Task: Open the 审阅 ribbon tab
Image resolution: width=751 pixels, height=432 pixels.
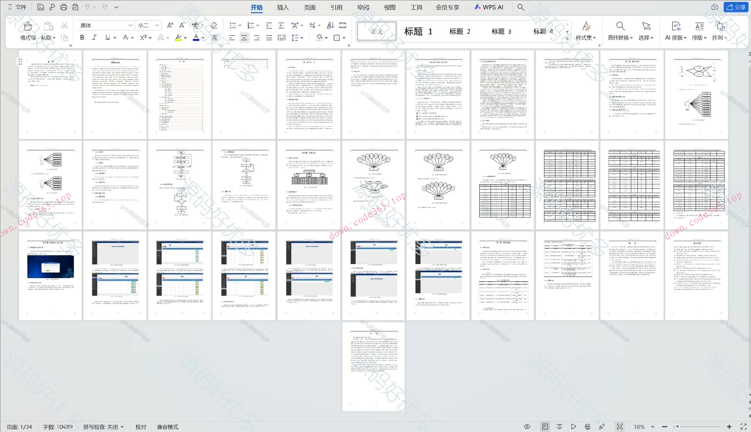Action: click(x=363, y=7)
